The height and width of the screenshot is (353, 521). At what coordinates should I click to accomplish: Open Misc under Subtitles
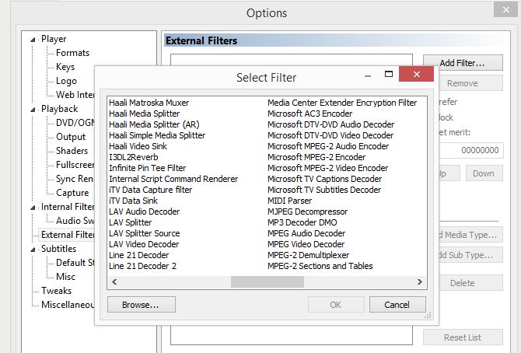point(65,277)
